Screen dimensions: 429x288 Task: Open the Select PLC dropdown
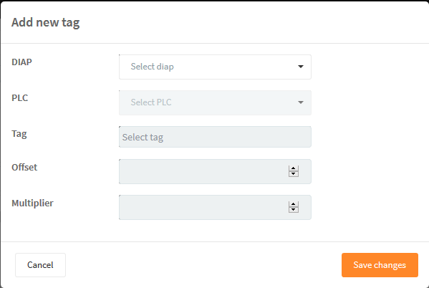[215, 102]
